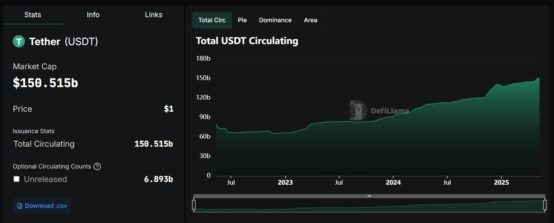Screen dimensions: 554x223
Task: Click the 2024 label on the x-axis
Action: (x=393, y=182)
